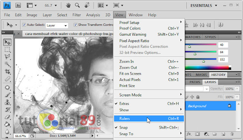Expand the Proof Setup submenu

pos(149,22)
